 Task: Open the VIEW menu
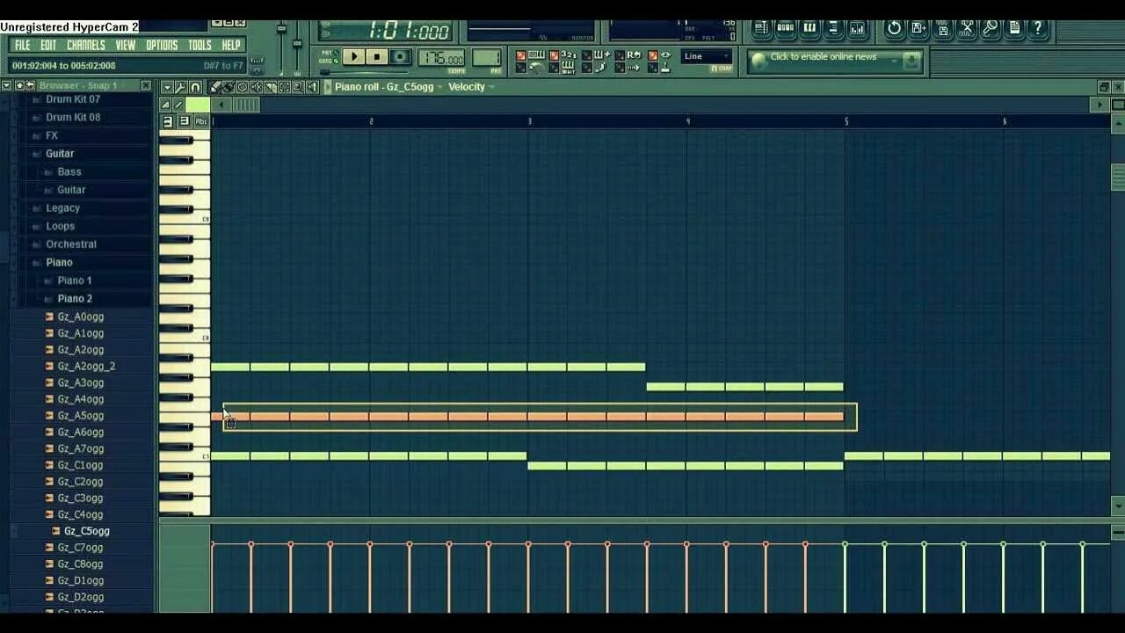(x=126, y=45)
